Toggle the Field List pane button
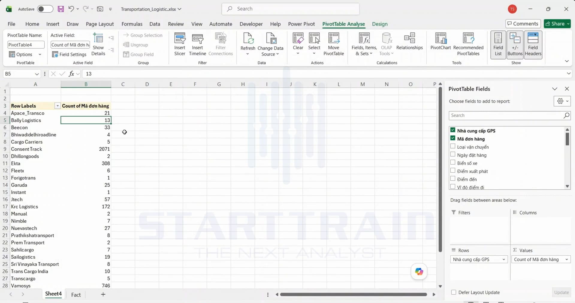 click(498, 45)
